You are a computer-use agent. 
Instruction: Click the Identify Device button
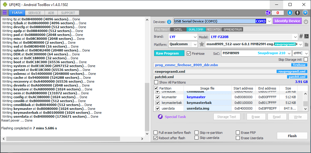coord(287,21)
